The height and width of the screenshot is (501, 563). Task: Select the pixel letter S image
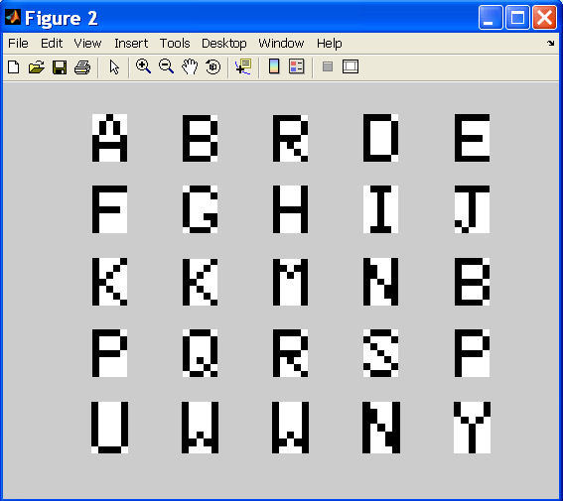tap(380, 353)
